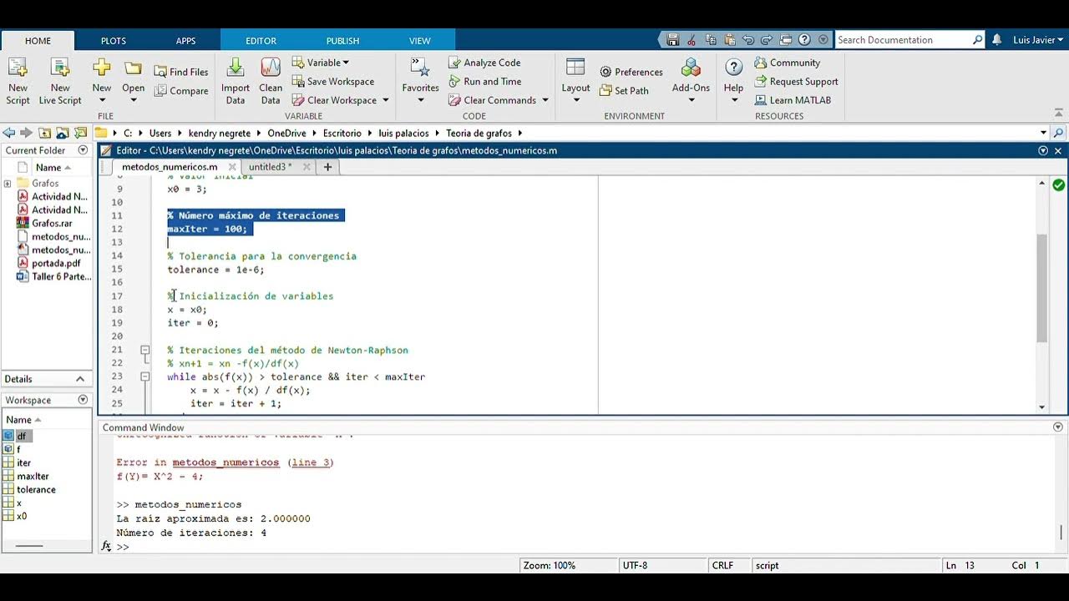Click the save icon in quick access toolbar

tap(673, 39)
